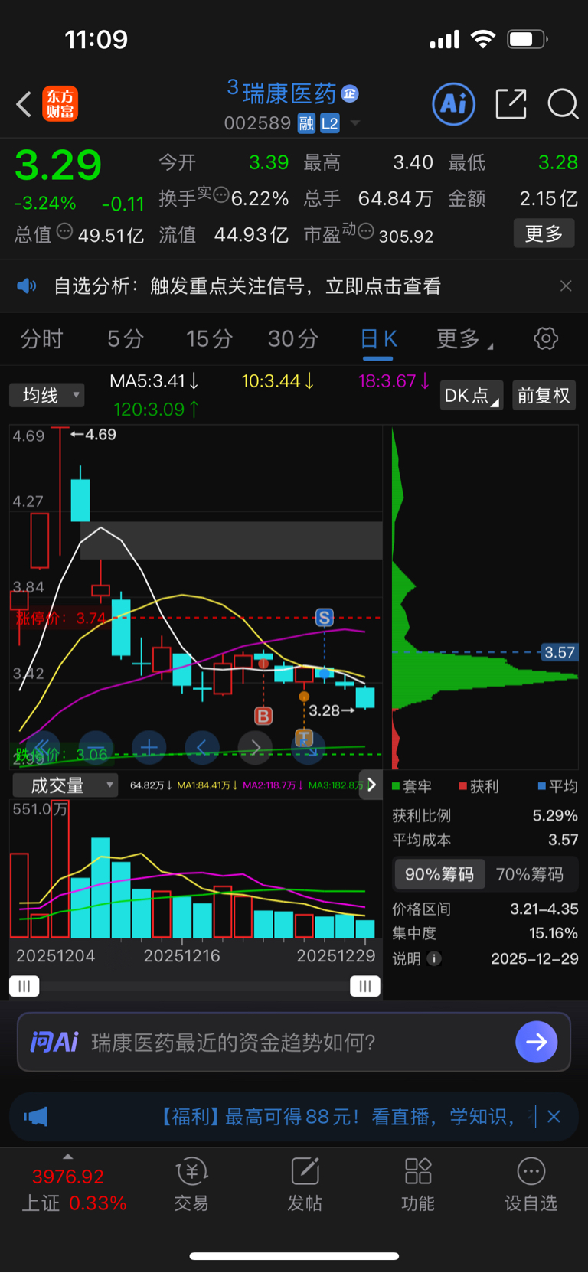Tap the 总值 info icon
The width and height of the screenshot is (588, 1273).
point(64,231)
